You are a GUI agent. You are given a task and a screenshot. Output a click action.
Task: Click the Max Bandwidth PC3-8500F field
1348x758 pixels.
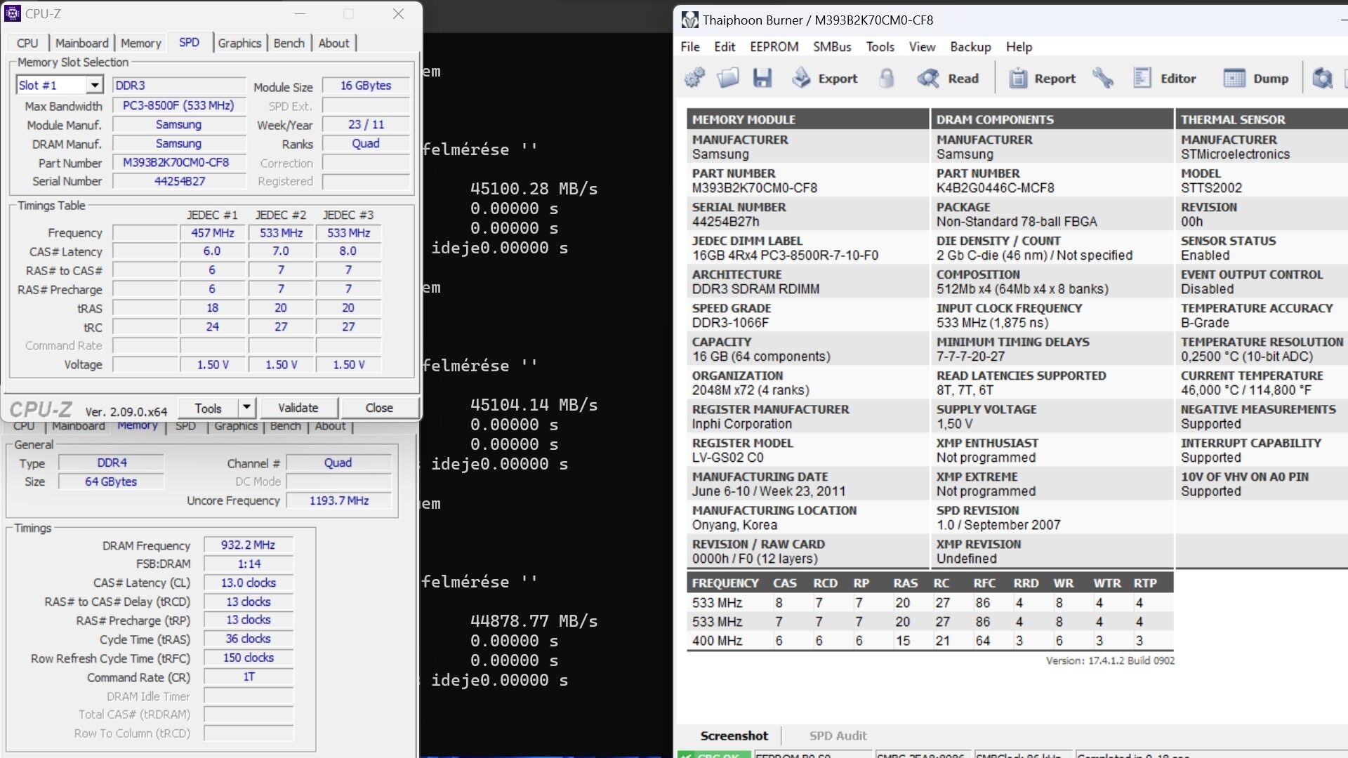179,105
